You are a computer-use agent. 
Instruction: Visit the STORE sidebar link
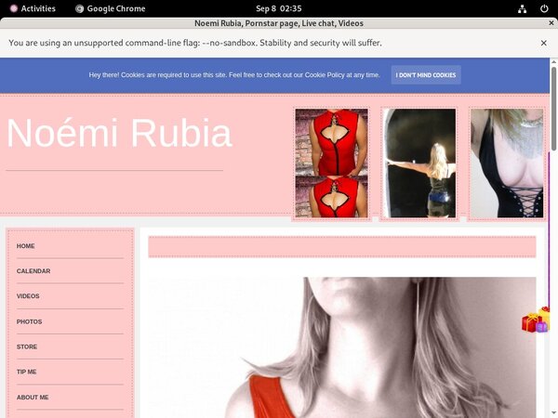27,346
